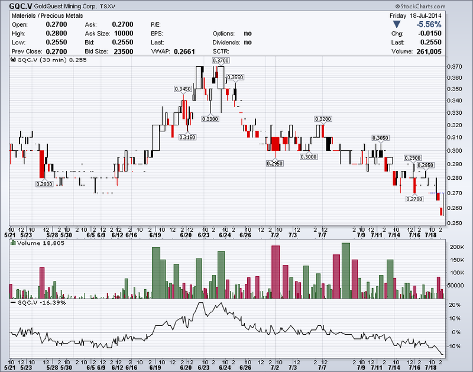This screenshot has height=372, width=473.
Task: Click the Friday 18-Jul-2014 date
Action: coord(416,16)
